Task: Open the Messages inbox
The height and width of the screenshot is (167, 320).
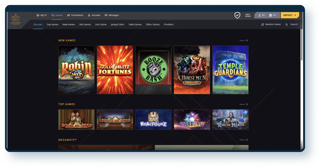Action: pyautogui.click(x=112, y=15)
